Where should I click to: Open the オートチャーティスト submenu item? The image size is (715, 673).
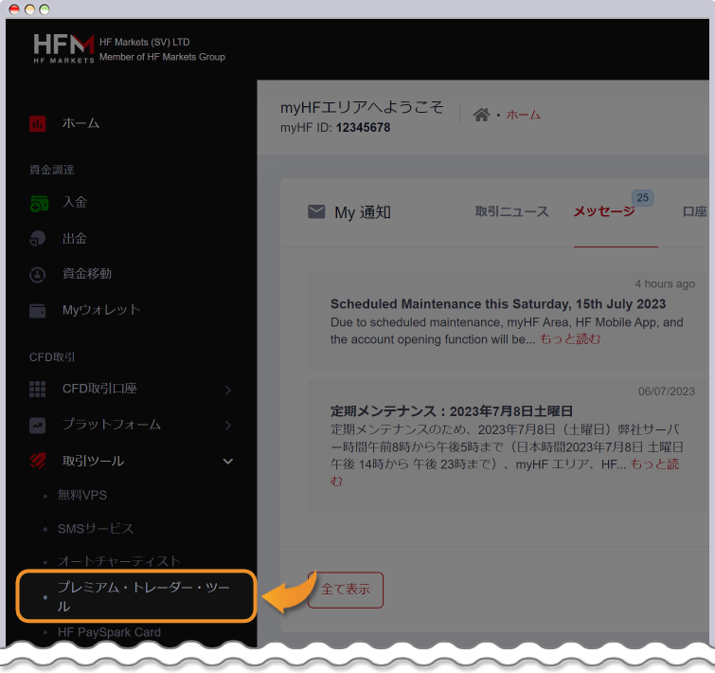coord(119,561)
